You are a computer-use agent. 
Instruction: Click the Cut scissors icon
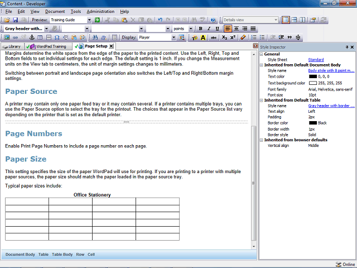tap(107, 20)
